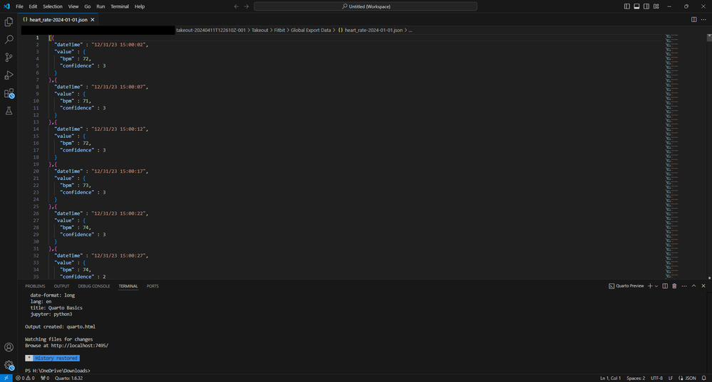Screen dimensions: 712x382
Task: Kill terminal with the trash icon
Action: (674, 286)
